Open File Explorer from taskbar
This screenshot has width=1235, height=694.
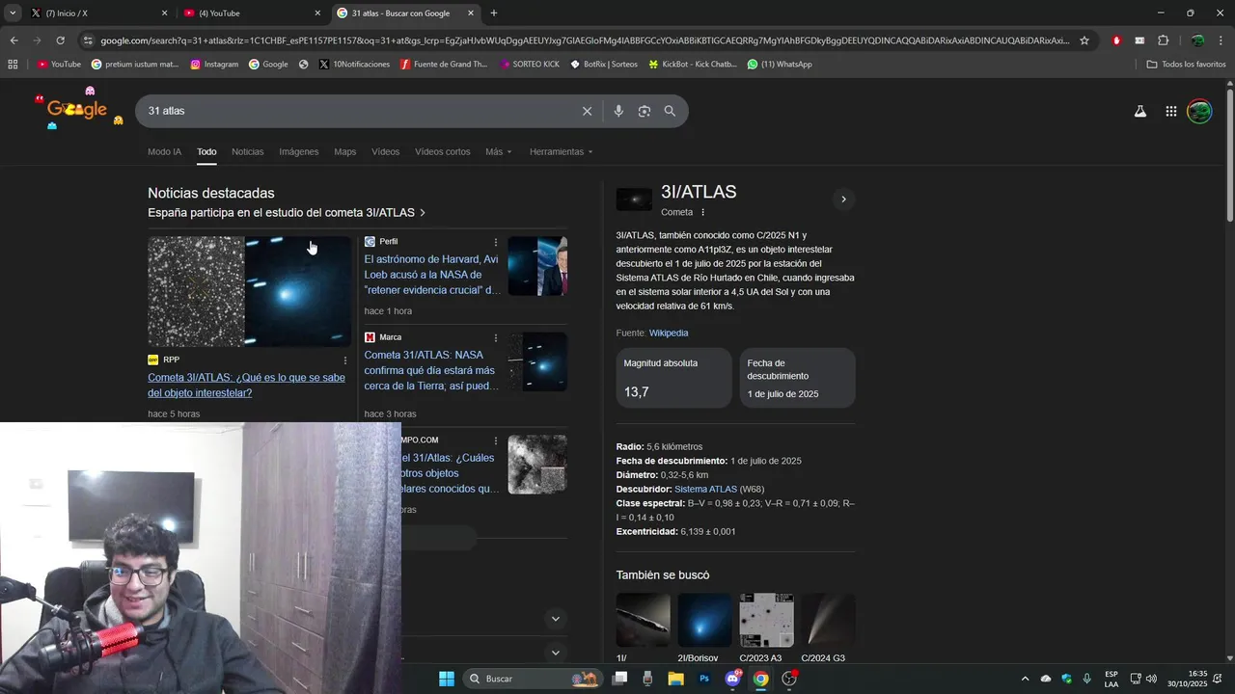(675, 679)
